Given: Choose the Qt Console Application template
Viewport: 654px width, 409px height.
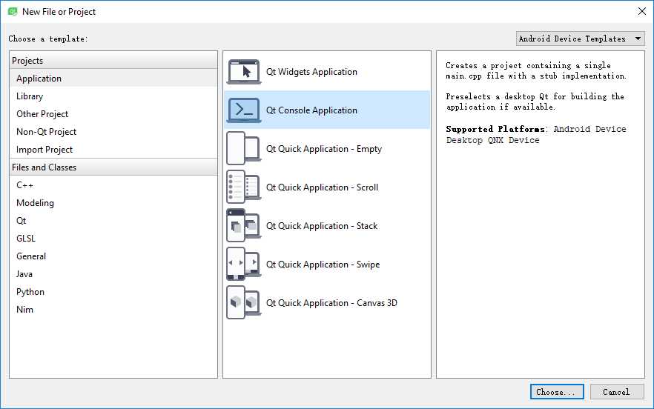Looking at the screenshot, I should point(327,110).
